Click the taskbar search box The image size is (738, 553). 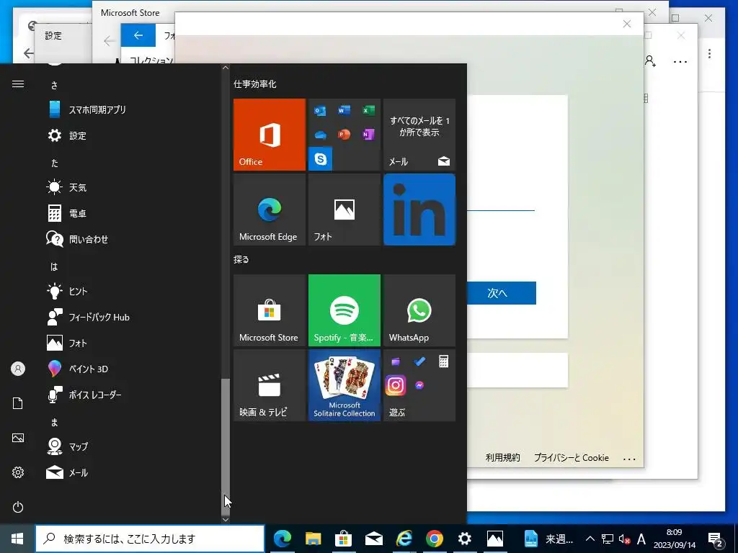[150, 539]
